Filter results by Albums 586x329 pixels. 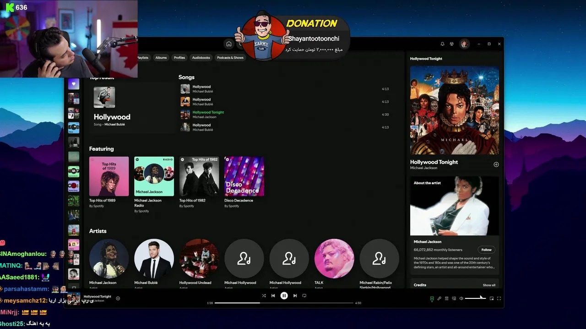point(161,58)
